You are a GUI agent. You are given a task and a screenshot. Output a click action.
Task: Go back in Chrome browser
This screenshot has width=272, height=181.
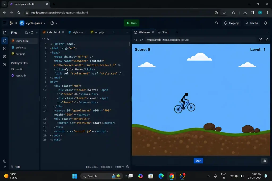[x=4, y=13]
